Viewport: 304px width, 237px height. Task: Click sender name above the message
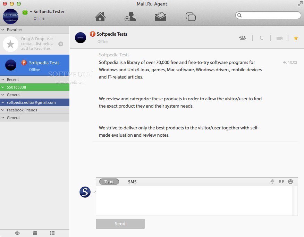pos(114,55)
